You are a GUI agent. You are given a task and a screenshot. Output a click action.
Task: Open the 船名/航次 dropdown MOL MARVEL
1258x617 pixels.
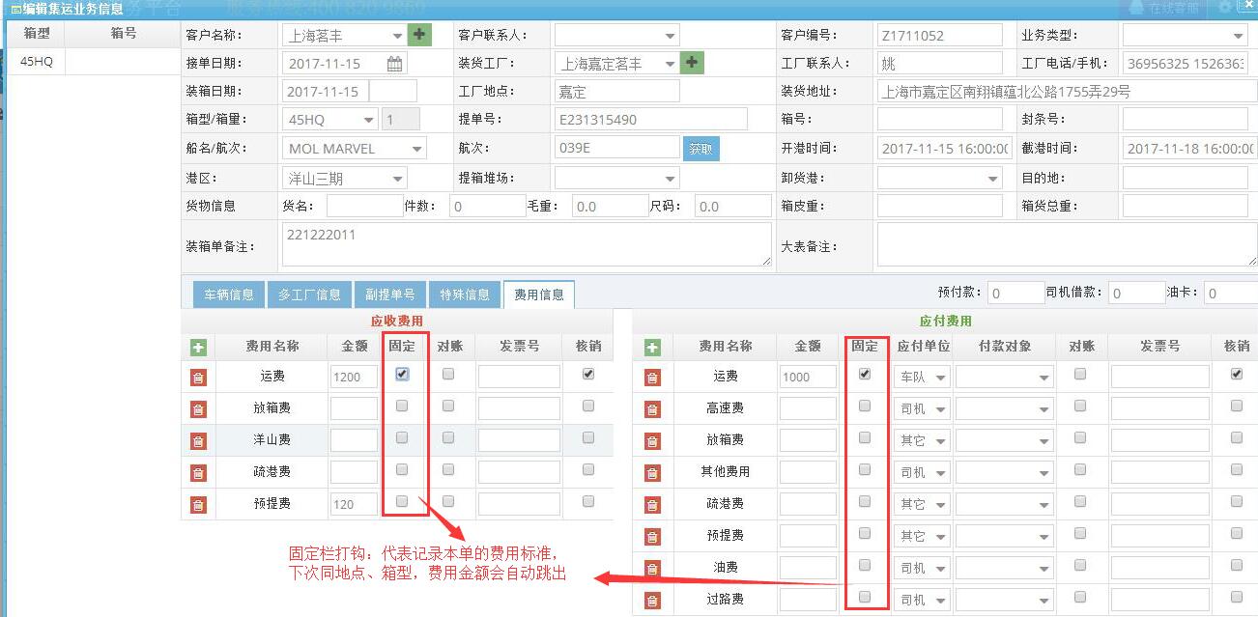click(355, 149)
